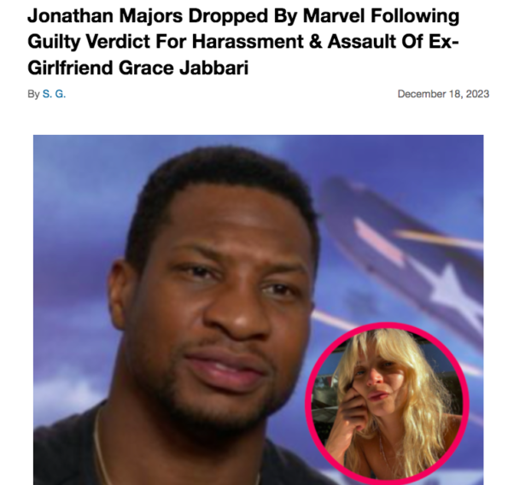Open the S. G. author link
508x485 pixels.
pos(54,94)
